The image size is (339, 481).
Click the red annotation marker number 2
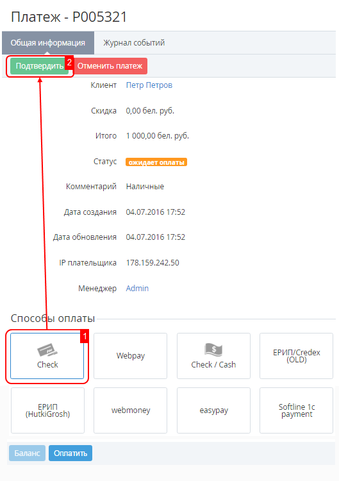[x=69, y=62]
